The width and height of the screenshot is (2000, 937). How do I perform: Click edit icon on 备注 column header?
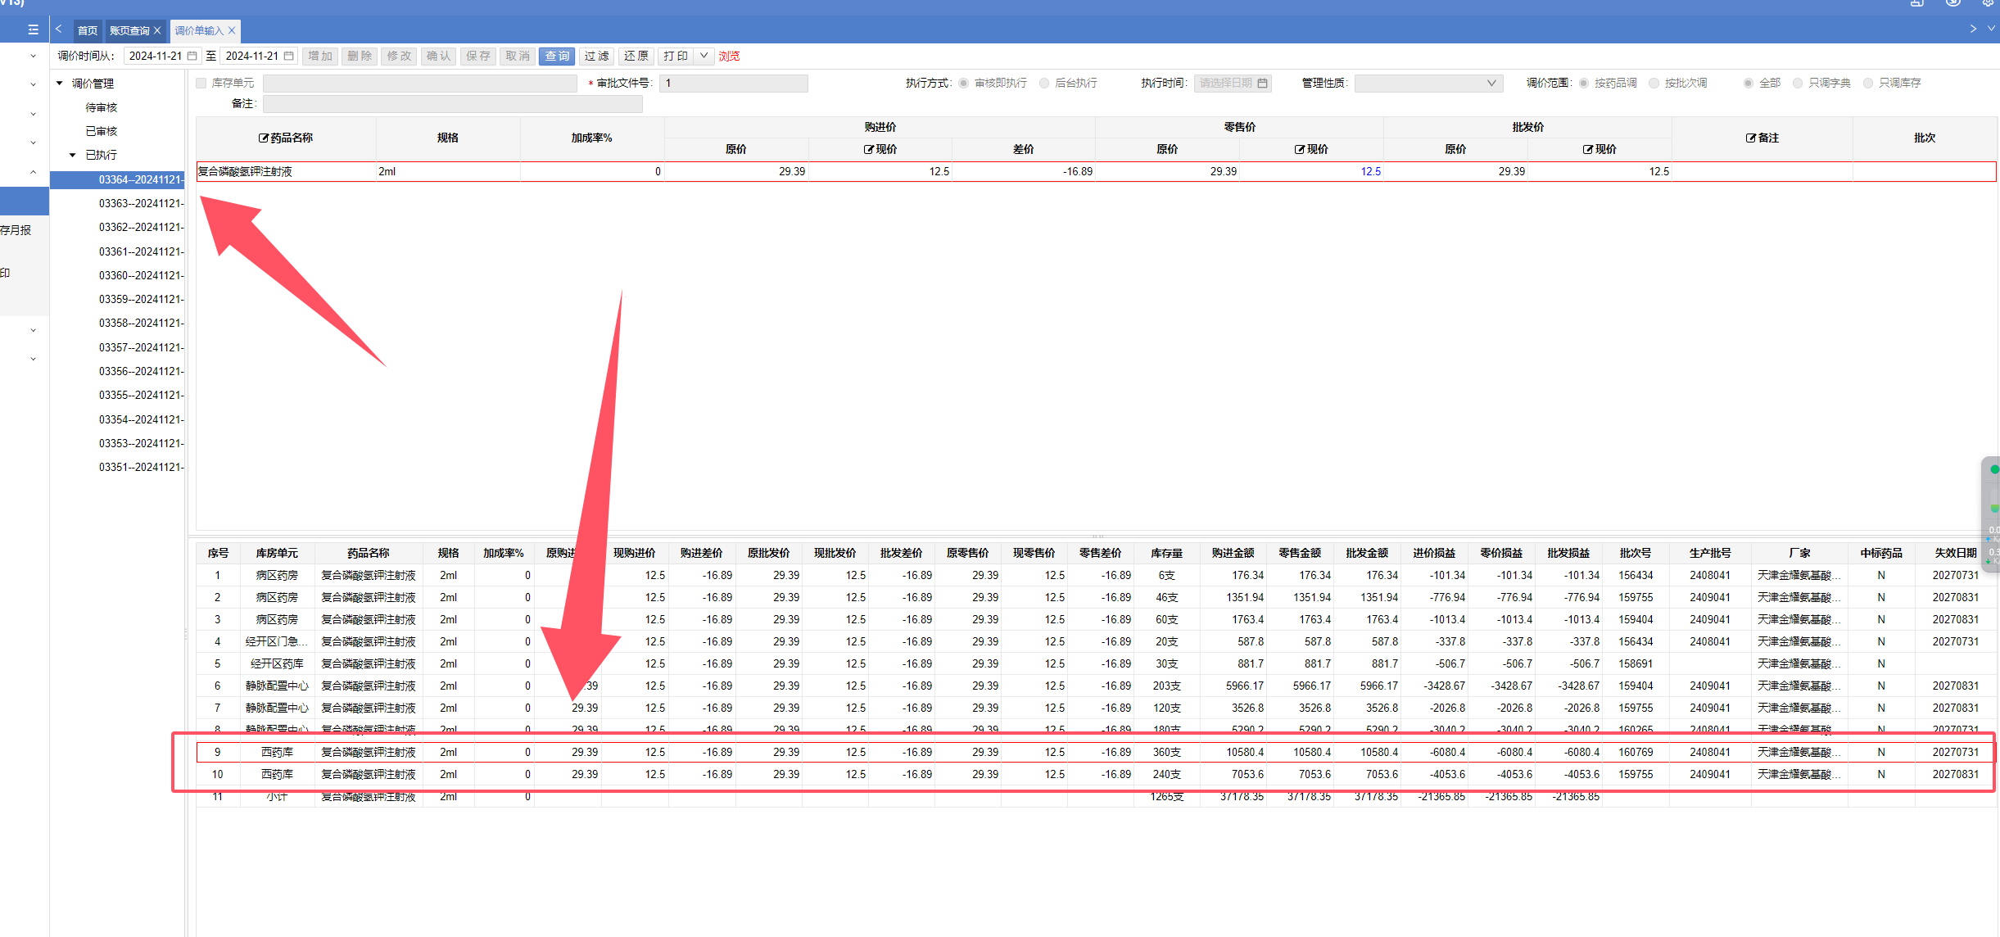click(1750, 138)
